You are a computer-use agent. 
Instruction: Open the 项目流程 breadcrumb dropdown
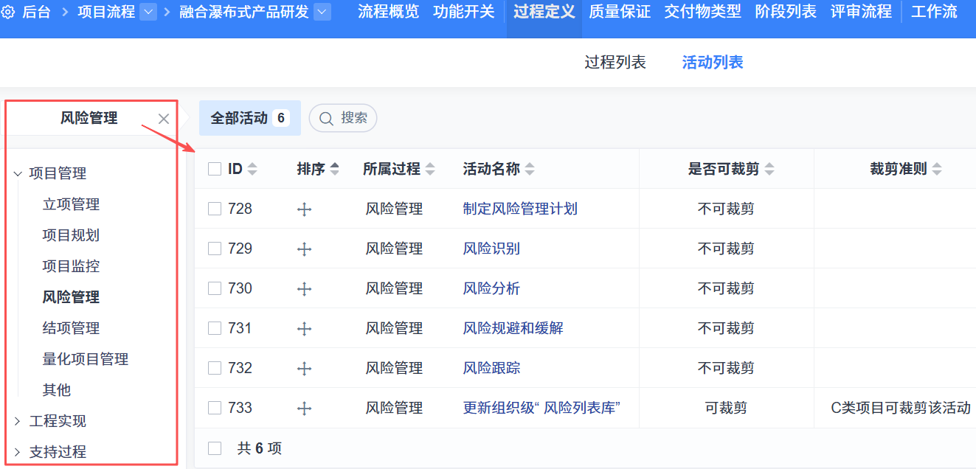[x=148, y=12]
